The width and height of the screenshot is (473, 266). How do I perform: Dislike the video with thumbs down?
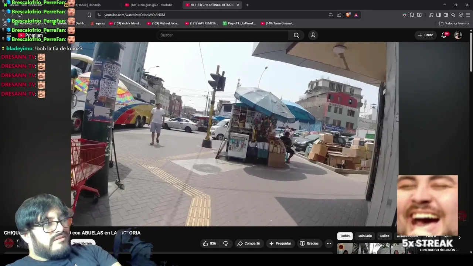coord(225,243)
